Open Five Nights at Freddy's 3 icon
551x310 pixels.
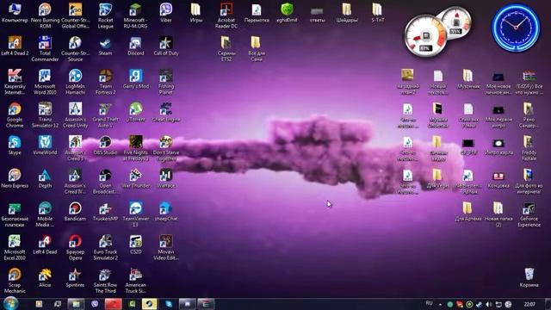pos(136,147)
